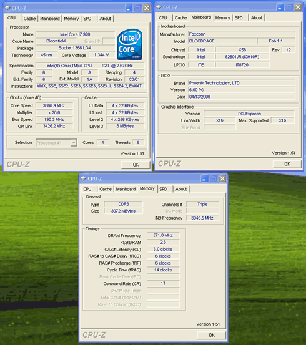This screenshot has width=306, height=345.
Task: Open the Processor #1 selection dropdown
Action: (x=74, y=143)
